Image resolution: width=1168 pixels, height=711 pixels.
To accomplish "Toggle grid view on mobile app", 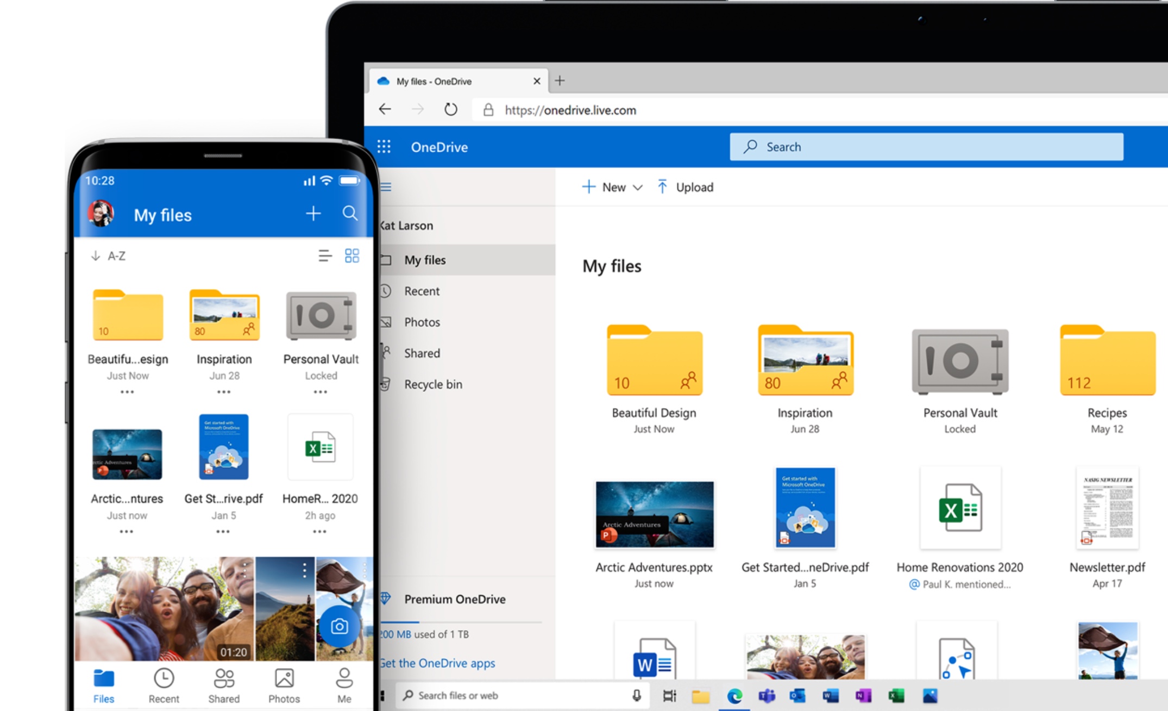I will (351, 255).
